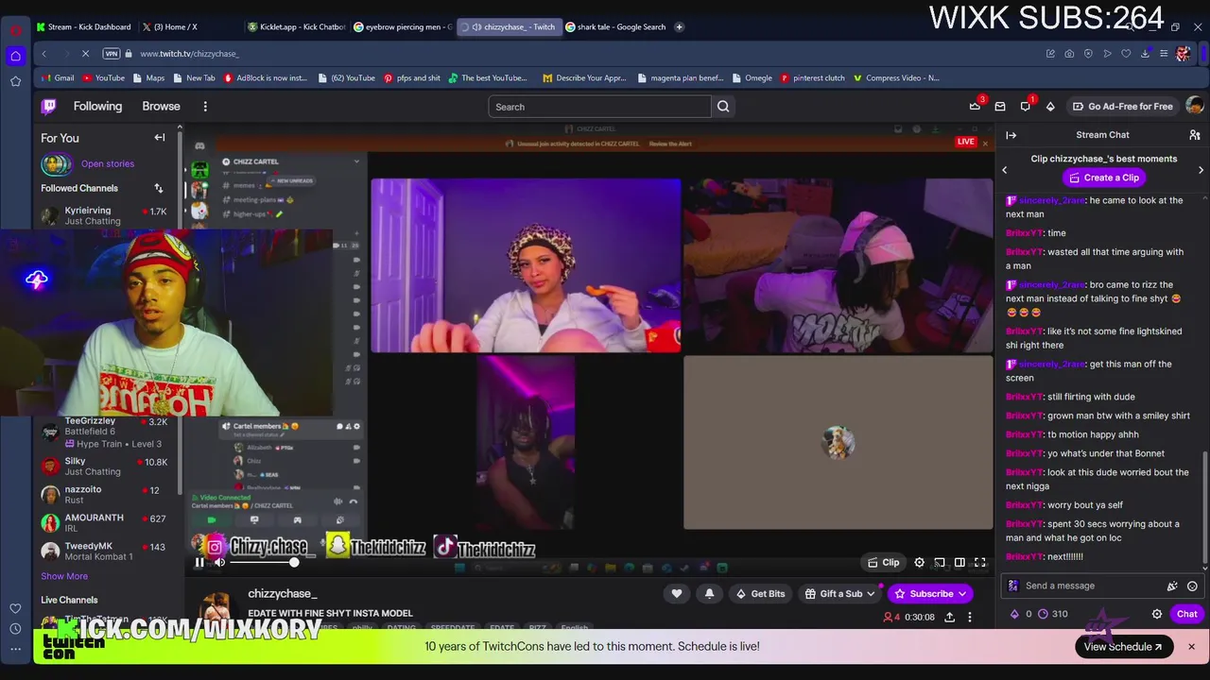Open the emote picker smiley

[1192, 586]
